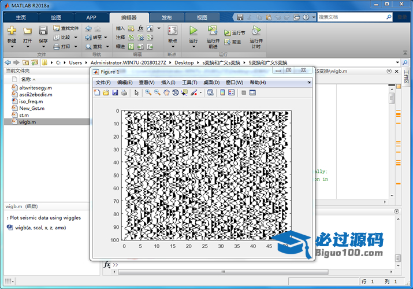Switch to the APP ribbon tab

tap(91, 18)
